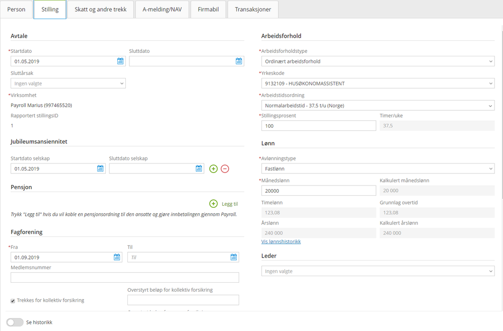
Task: Open the Yrkeskode dropdown
Action: coord(378,84)
